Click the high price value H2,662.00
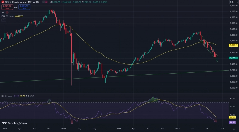Screen dimensions: 239x132 click(66, 2)
